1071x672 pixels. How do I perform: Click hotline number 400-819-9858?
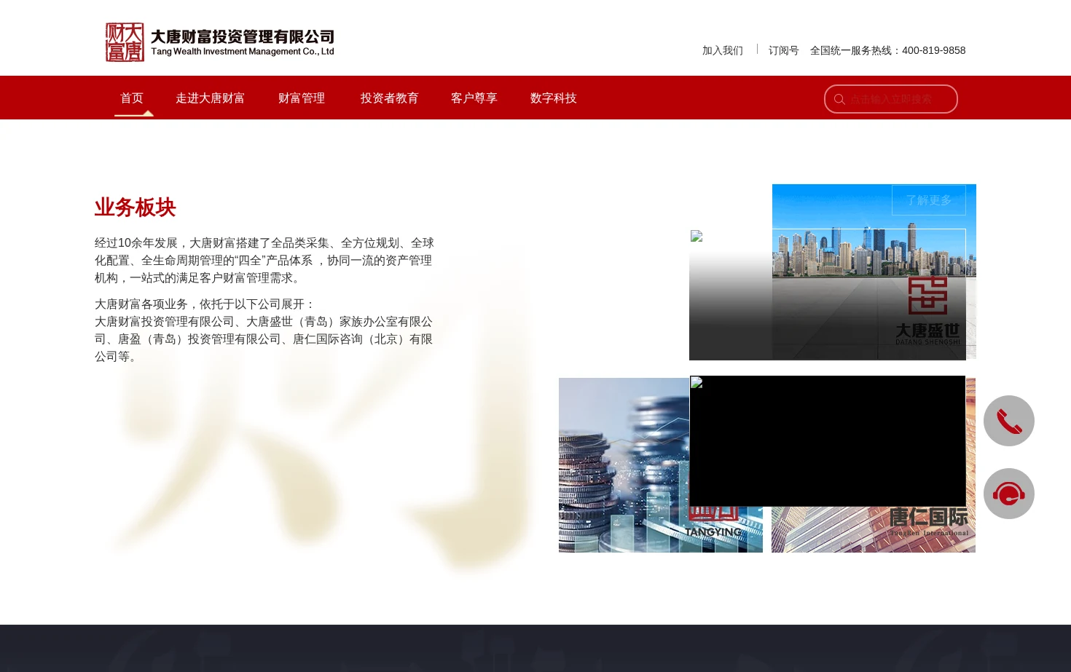click(x=934, y=50)
